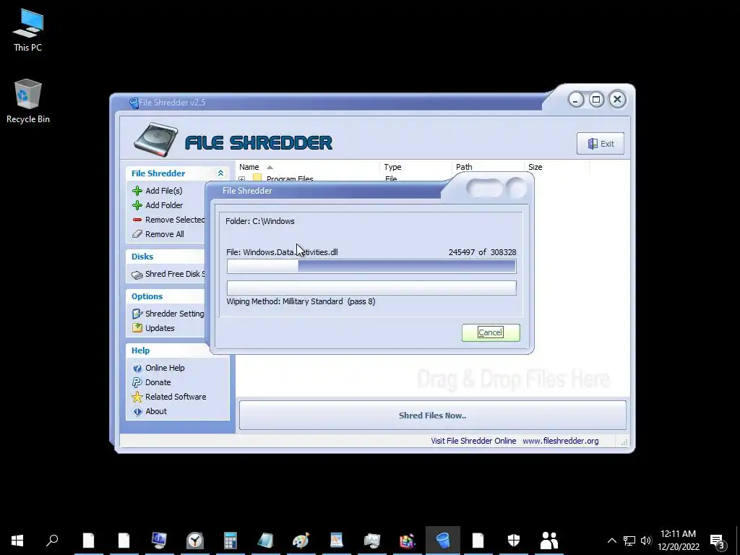Image resolution: width=740 pixels, height=555 pixels.
Task: Open taskbar search magnifier
Action: (52, 541)
